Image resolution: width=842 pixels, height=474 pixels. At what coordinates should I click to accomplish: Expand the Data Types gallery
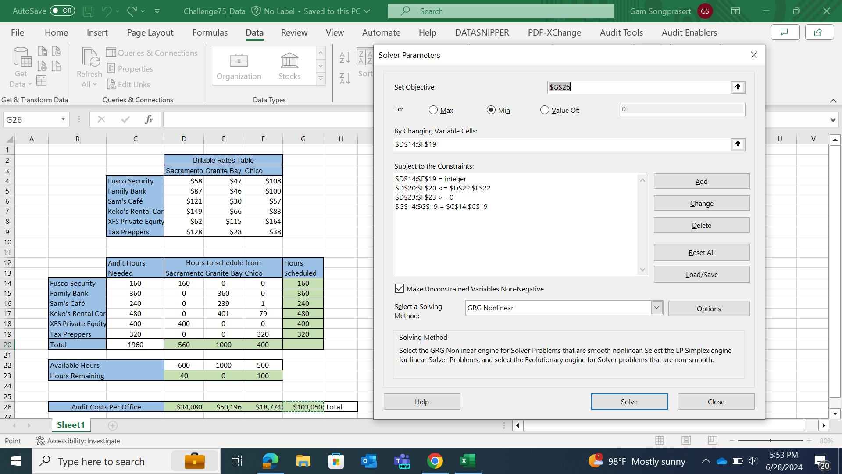coord(321,79)
